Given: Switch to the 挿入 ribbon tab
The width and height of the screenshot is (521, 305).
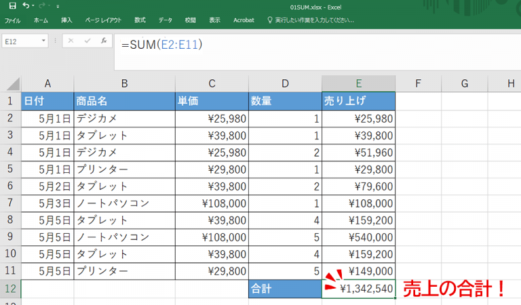Looking at the screenshot, I should (x=66, y=20).
